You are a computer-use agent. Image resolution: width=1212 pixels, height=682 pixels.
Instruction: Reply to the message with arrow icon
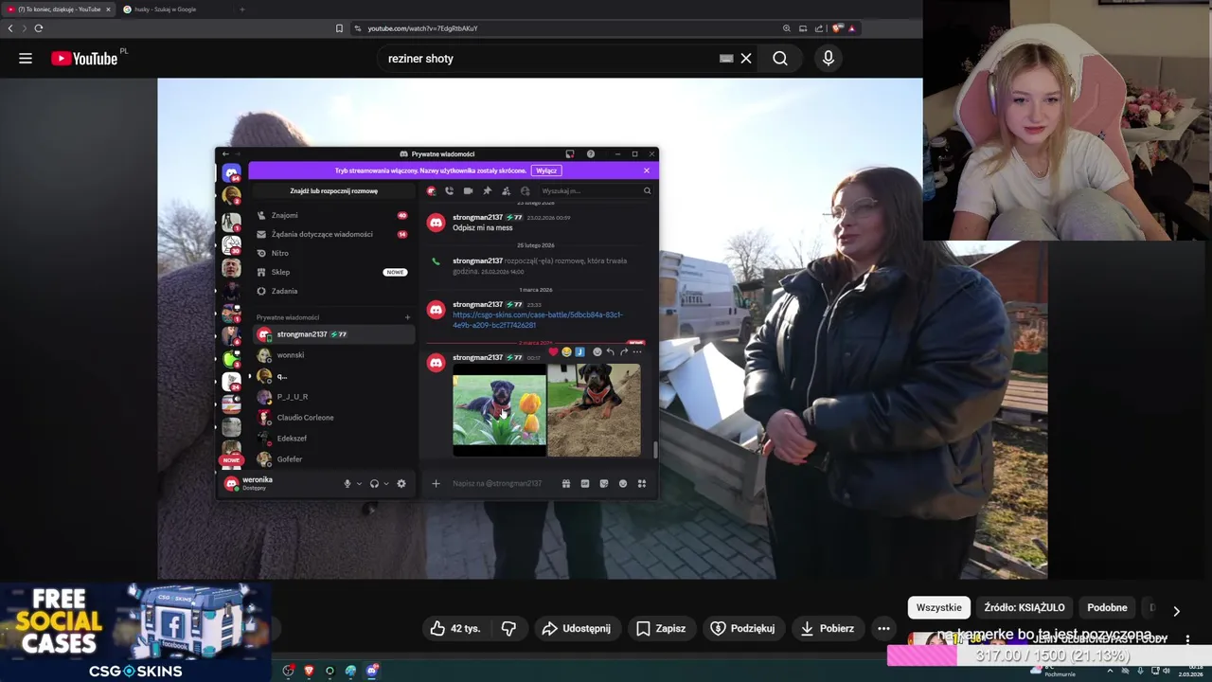tap(610, 351)
